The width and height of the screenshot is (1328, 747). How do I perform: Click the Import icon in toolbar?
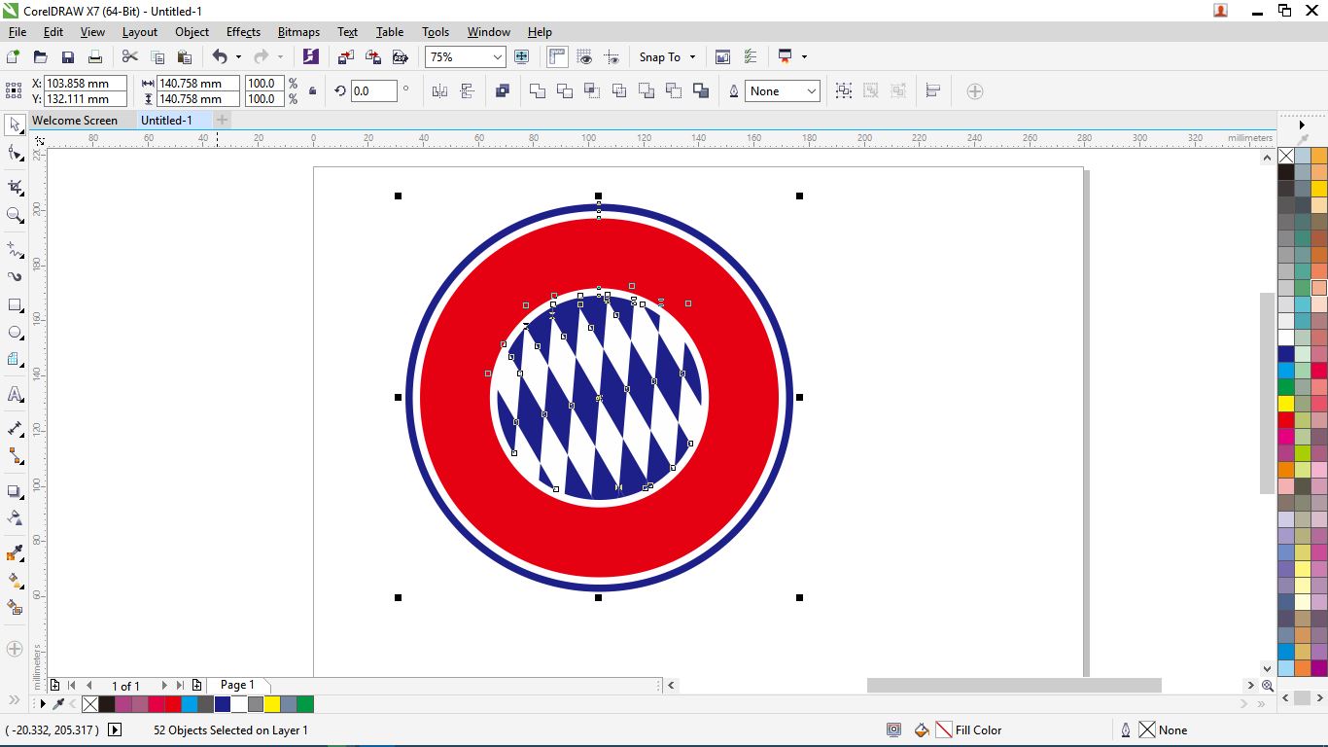coord(346,57)
